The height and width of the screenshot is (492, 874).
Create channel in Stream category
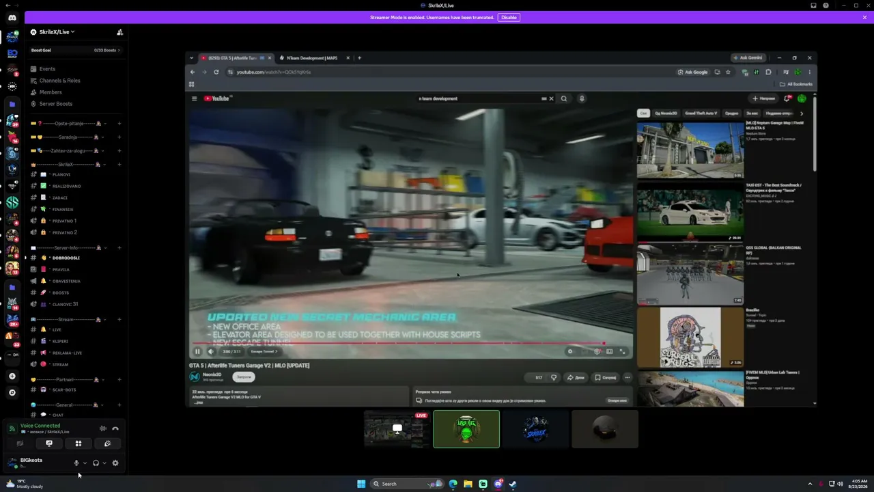pyautogui.click(x=119, y=319)
